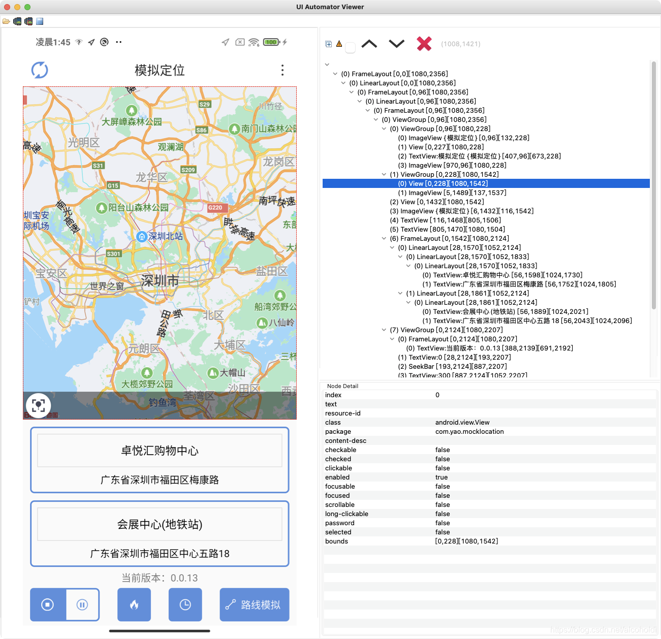The width and height of the screenshot is (661, 639).
Task: Click the package value com.yao.mocklocation
Action: [x=469, y=432]
